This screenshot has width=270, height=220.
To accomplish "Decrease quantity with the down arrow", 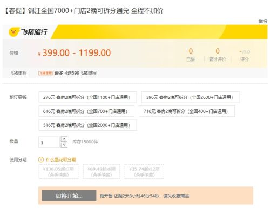I will (64, 145).
